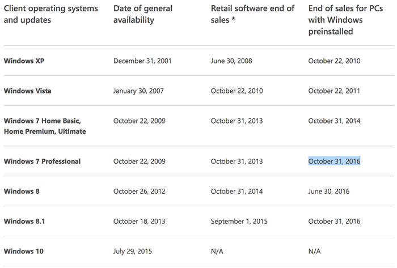Click the Windows 8.1 row label

(x=24, y=221)
